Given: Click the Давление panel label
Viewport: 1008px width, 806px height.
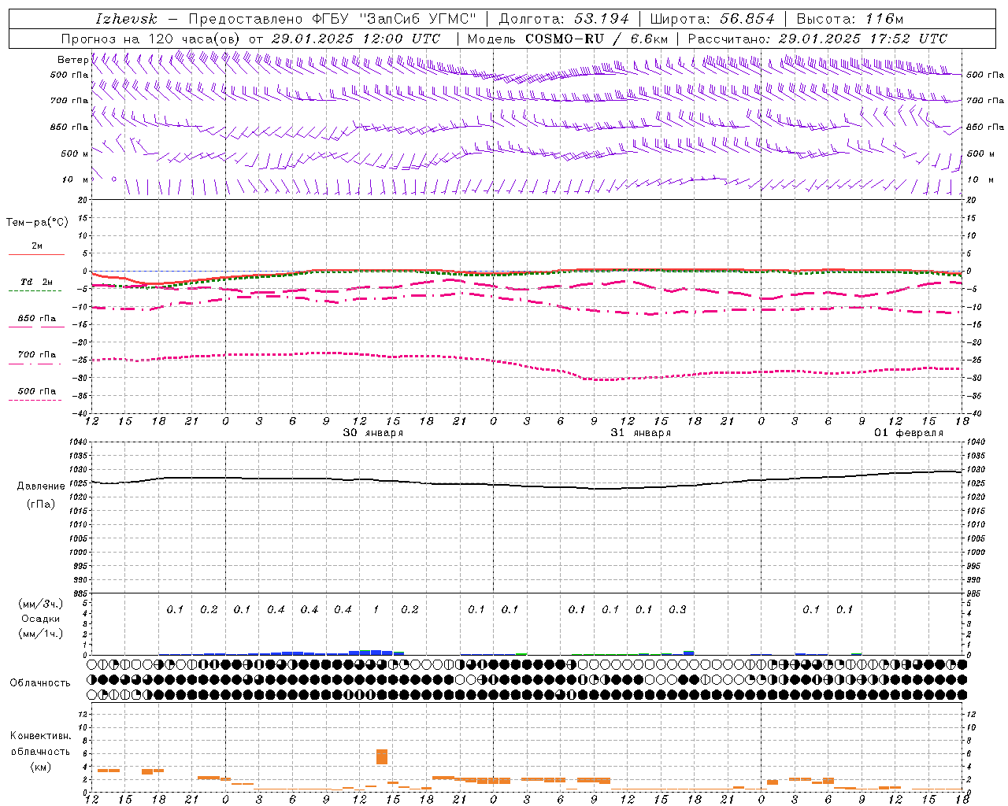Looking at the screenshot, I should click(x=41, y=486).
